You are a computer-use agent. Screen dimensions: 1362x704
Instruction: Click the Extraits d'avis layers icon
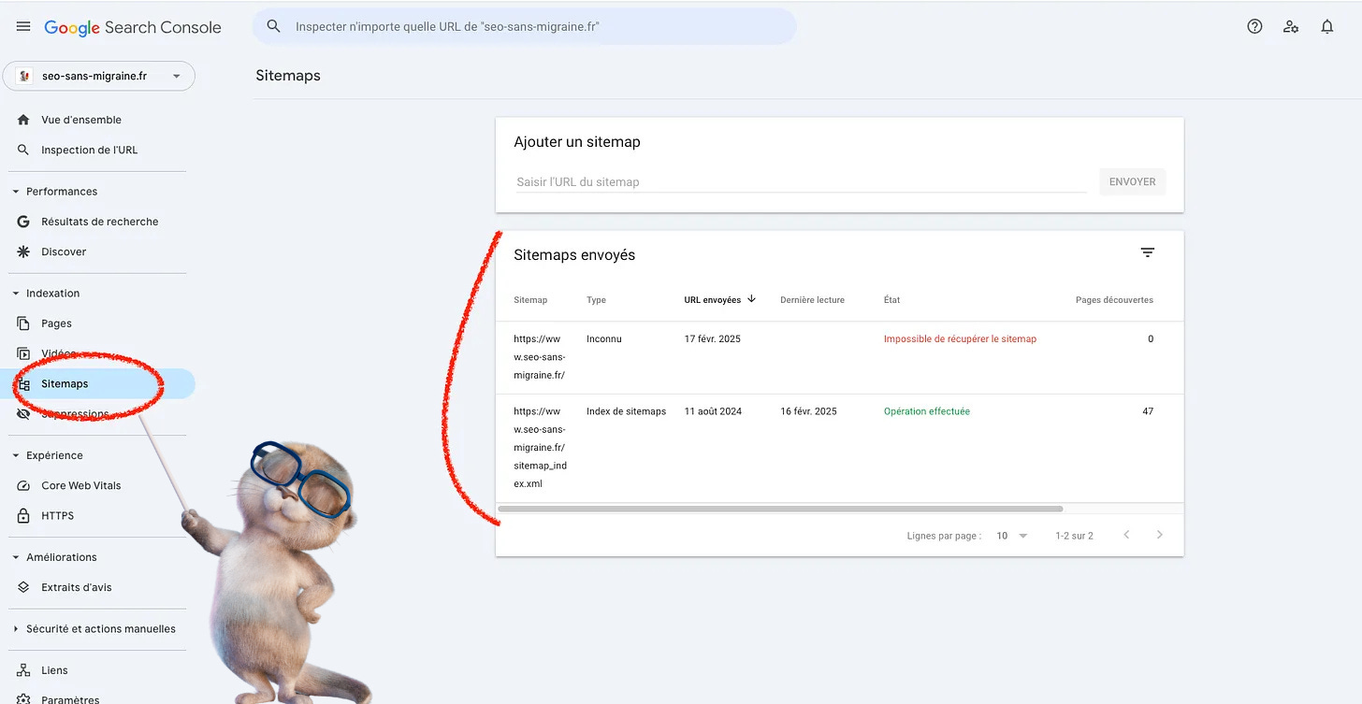[23, 587]
